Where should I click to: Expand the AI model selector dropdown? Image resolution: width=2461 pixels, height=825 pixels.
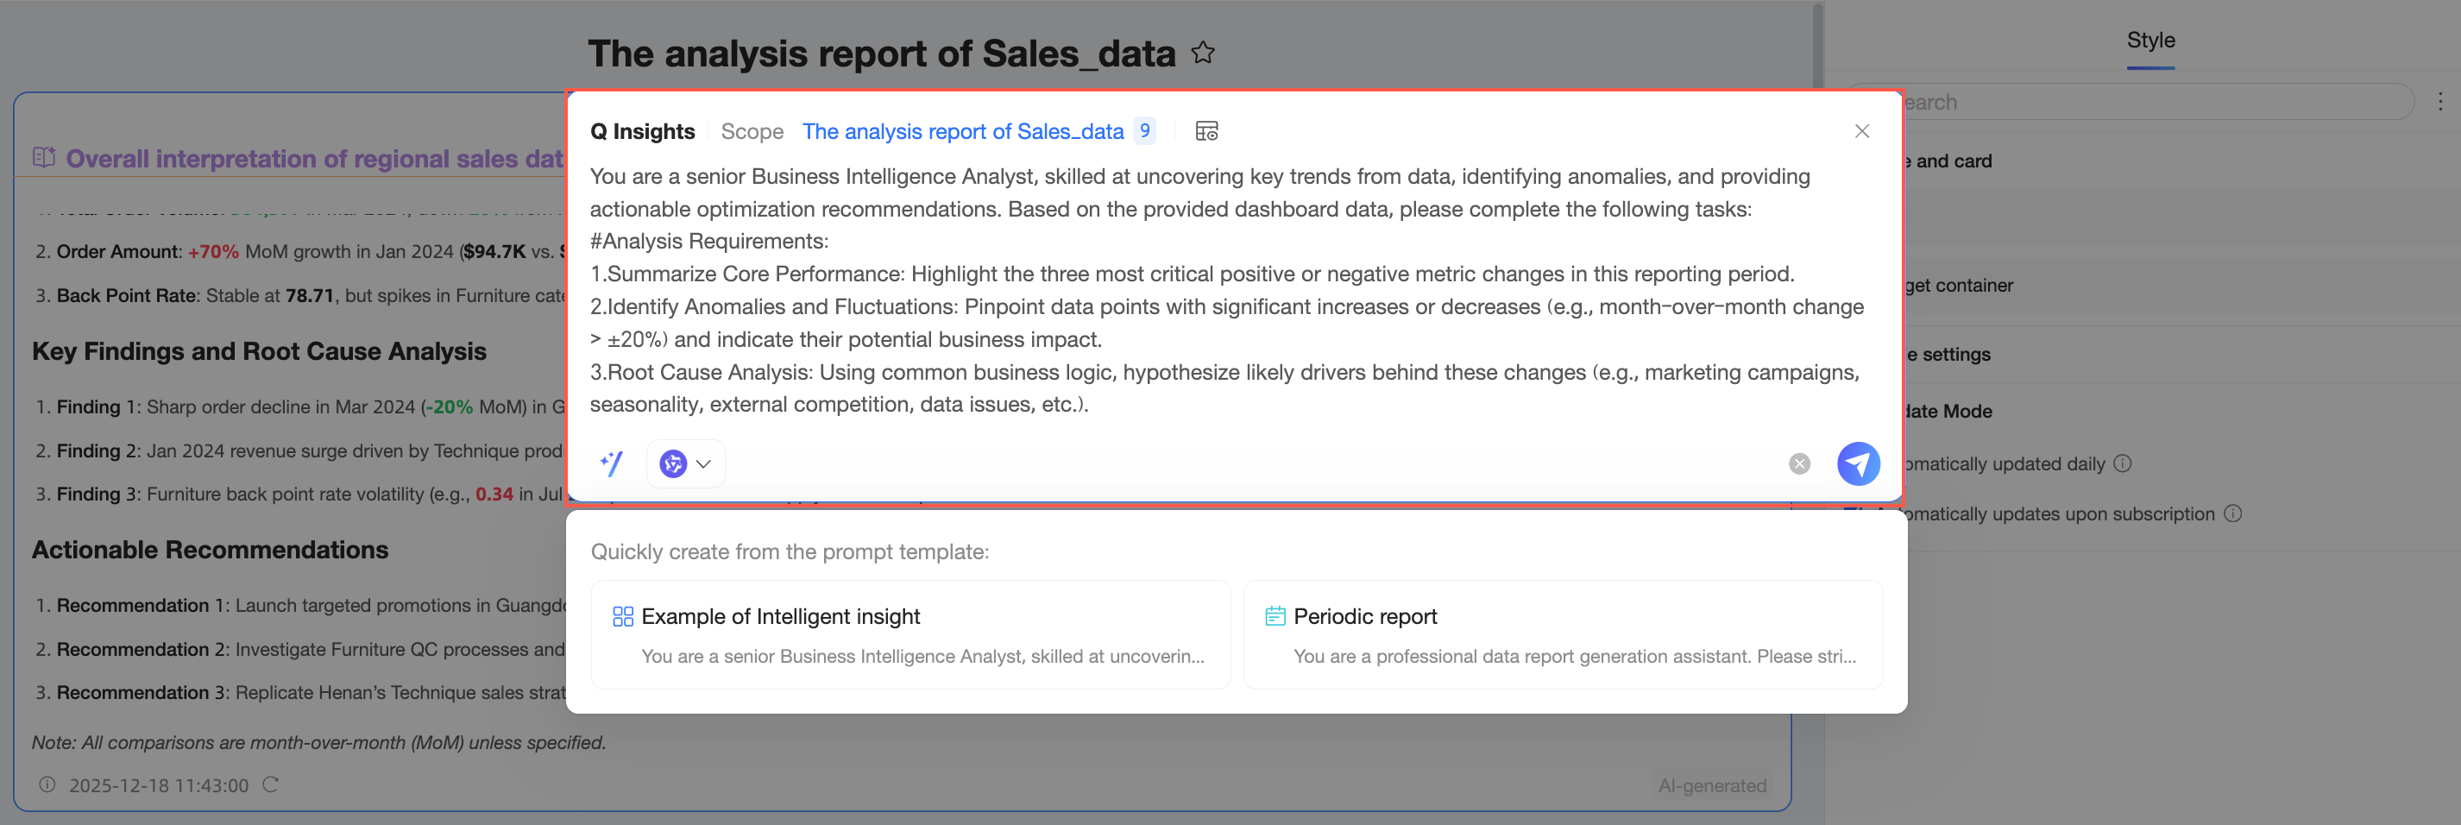coord(686,463)
